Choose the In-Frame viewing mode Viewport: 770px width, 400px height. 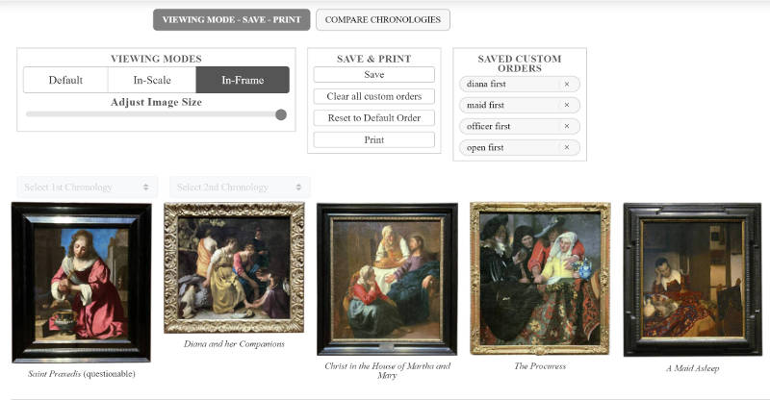243,80
